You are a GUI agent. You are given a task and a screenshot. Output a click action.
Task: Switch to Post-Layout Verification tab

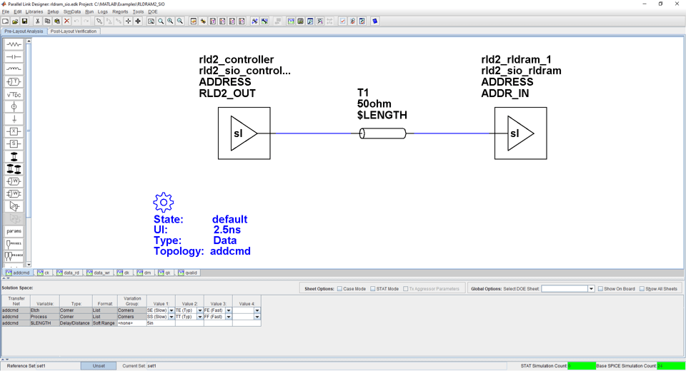74,31
